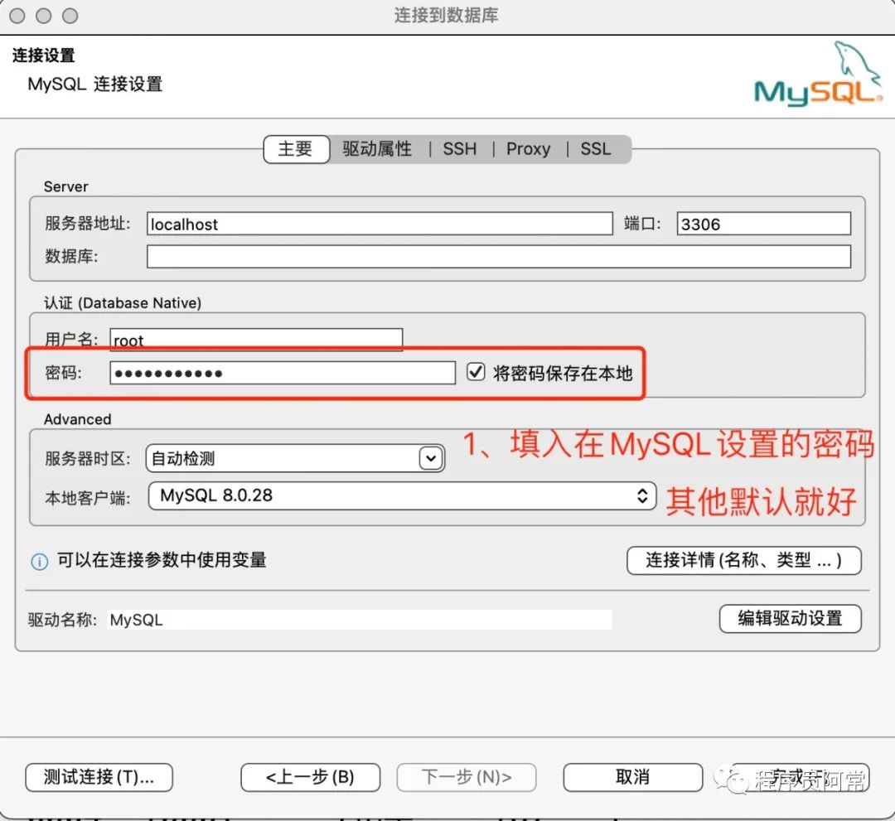Click the 认证 (Database Native) label
Viewport: 895px width, 821px height.
(123, 303)
